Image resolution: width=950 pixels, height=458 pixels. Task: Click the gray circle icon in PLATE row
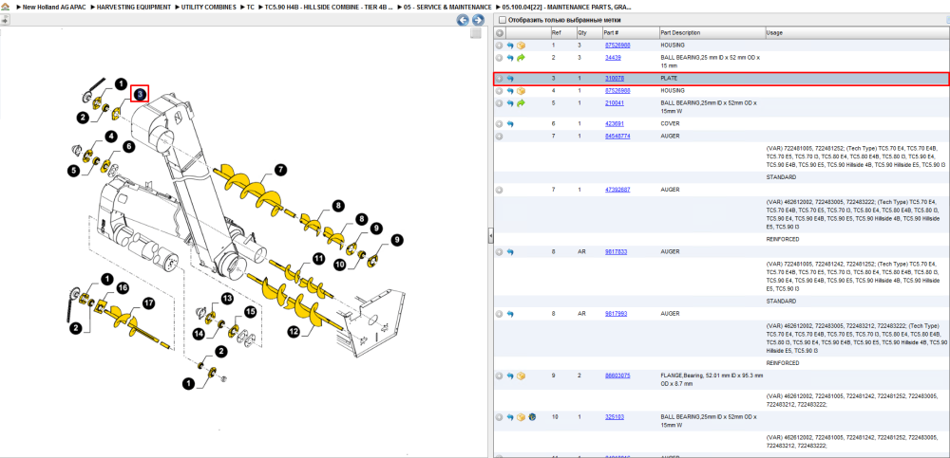[x=500, y=79]
